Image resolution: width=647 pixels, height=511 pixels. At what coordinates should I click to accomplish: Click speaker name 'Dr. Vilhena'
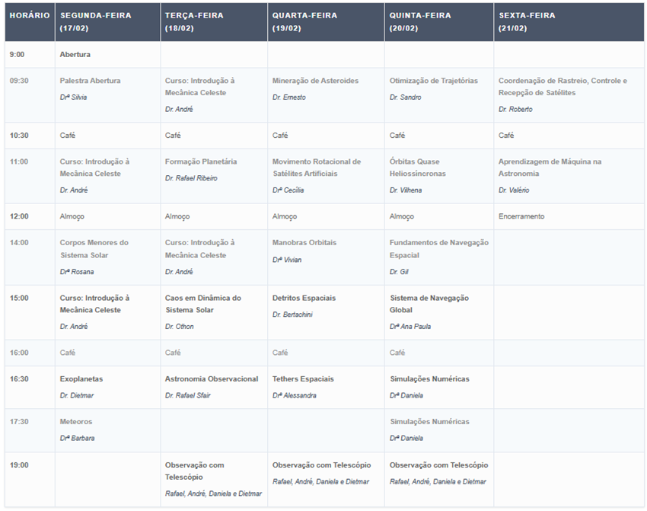406,190
